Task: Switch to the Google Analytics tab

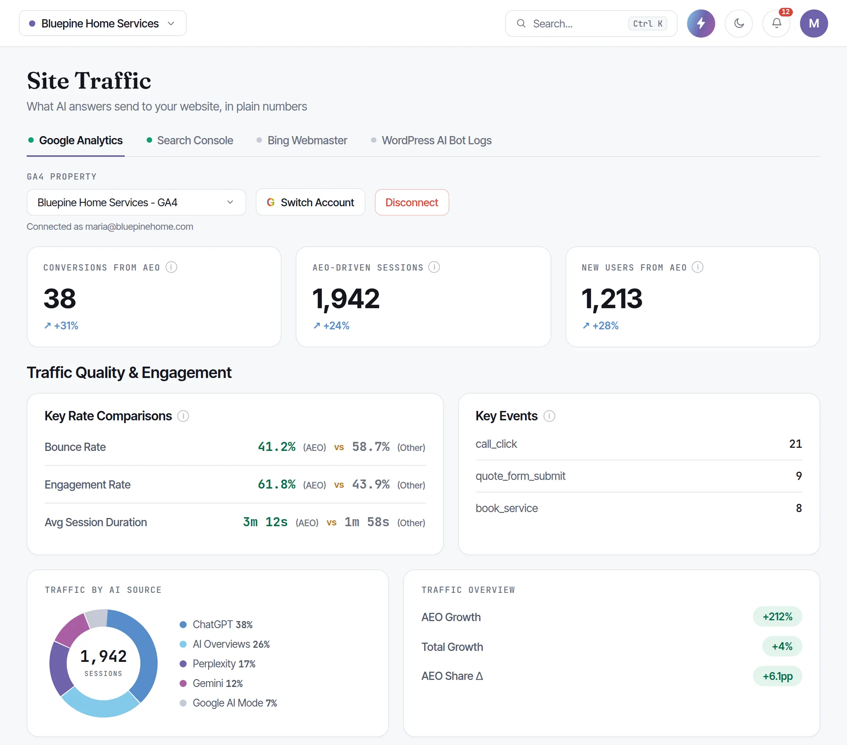Action: coord(75,140)
